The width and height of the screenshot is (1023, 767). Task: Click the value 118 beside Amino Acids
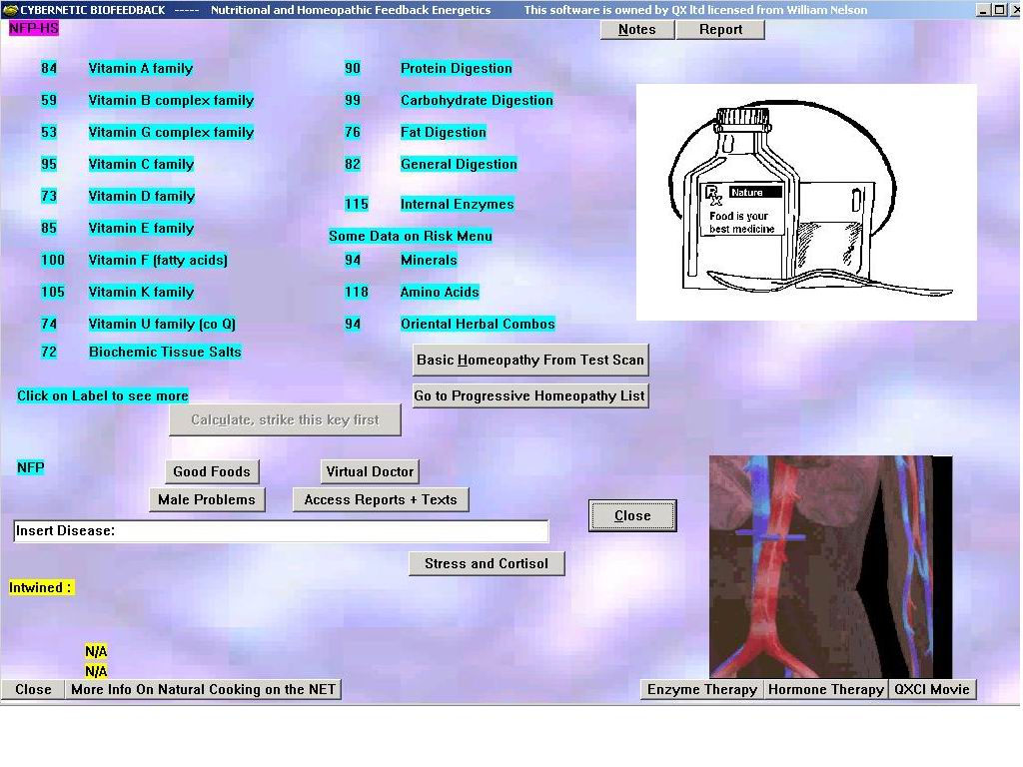click(357, 293)
